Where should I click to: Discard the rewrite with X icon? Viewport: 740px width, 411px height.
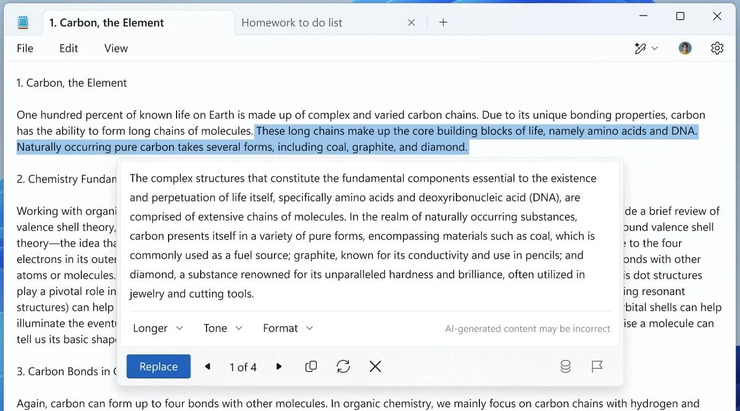click(x=375, y=367)
